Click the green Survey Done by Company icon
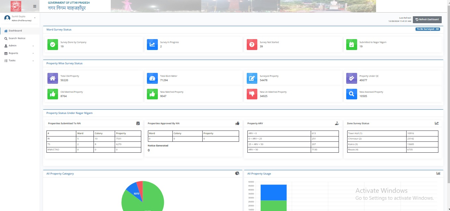The image size is (450, 211). click(x=52, y=45)
